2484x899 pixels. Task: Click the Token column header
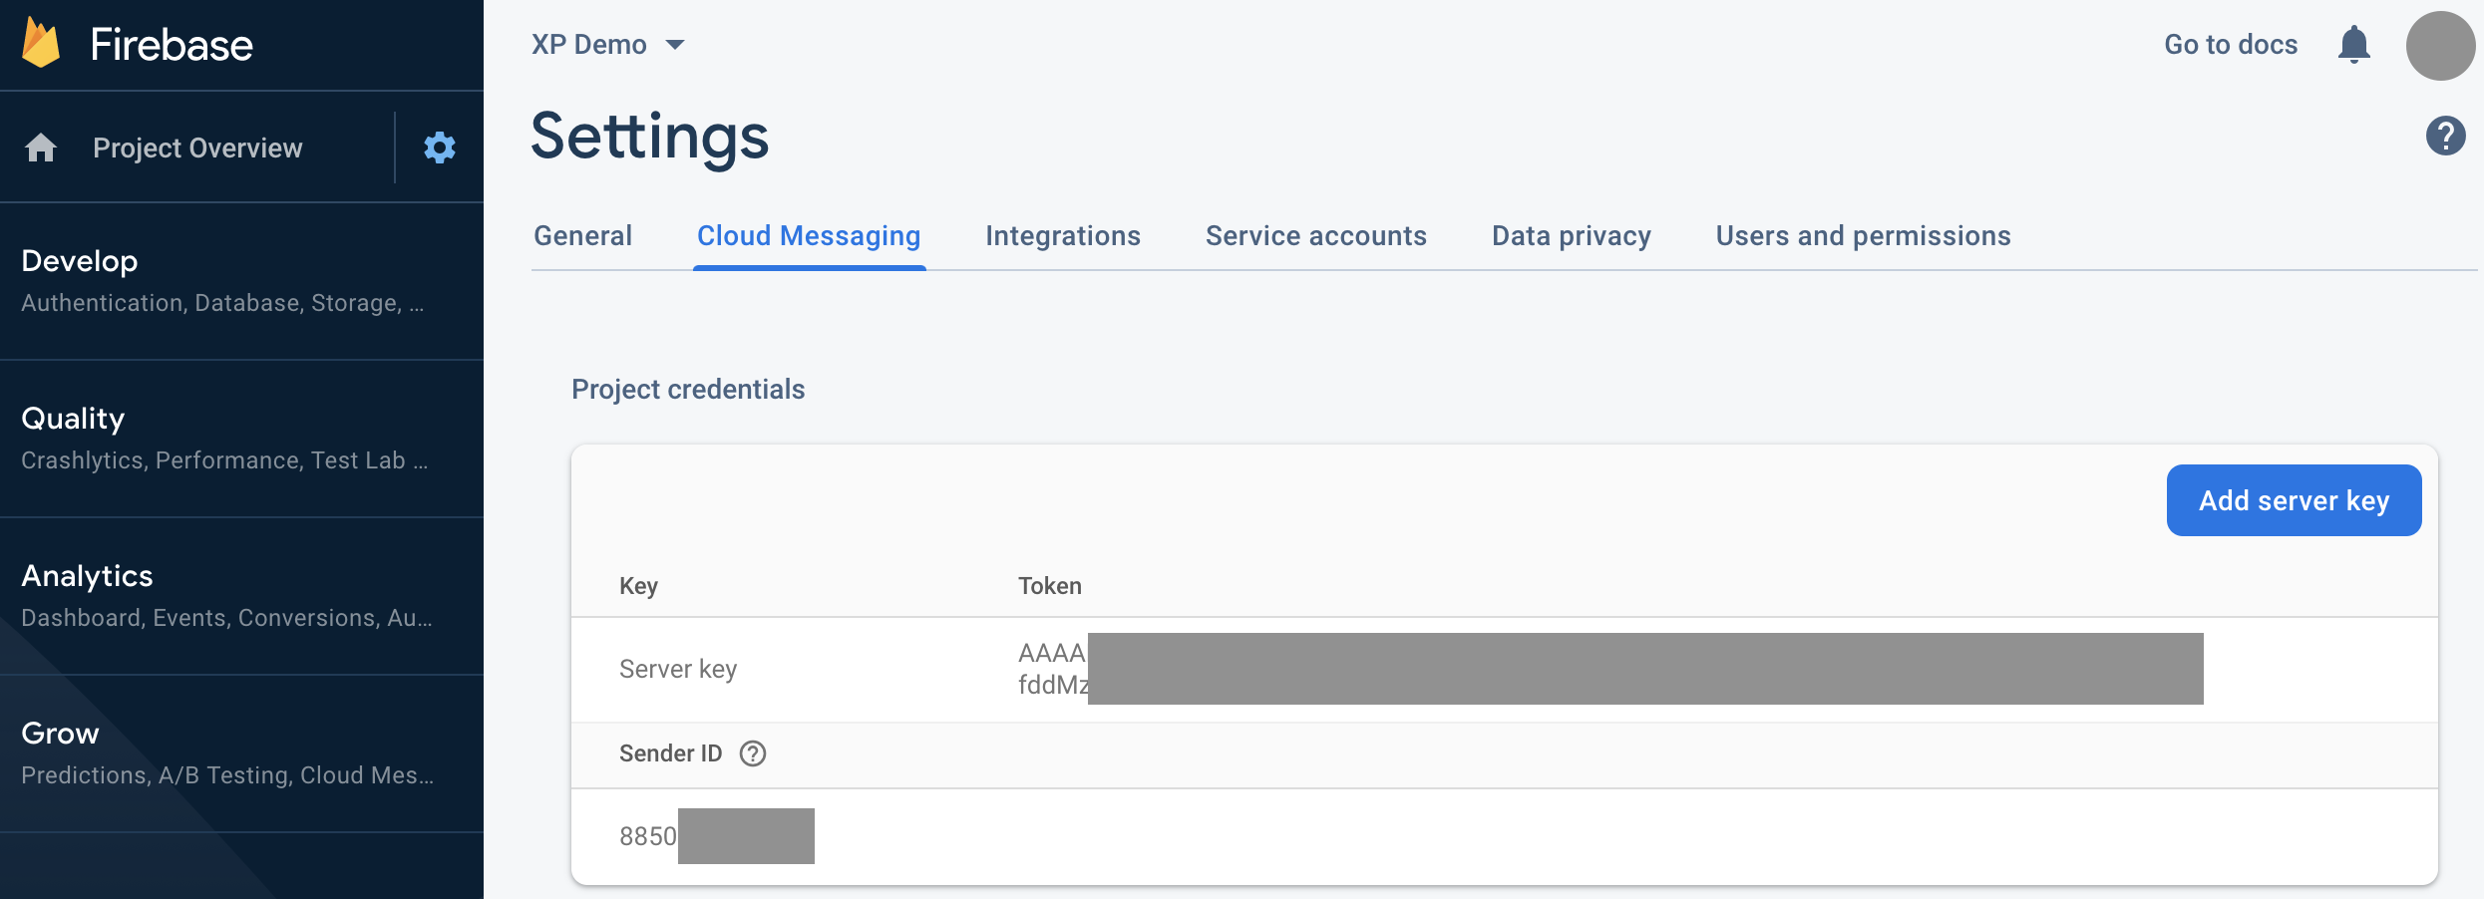point(1050,586)
